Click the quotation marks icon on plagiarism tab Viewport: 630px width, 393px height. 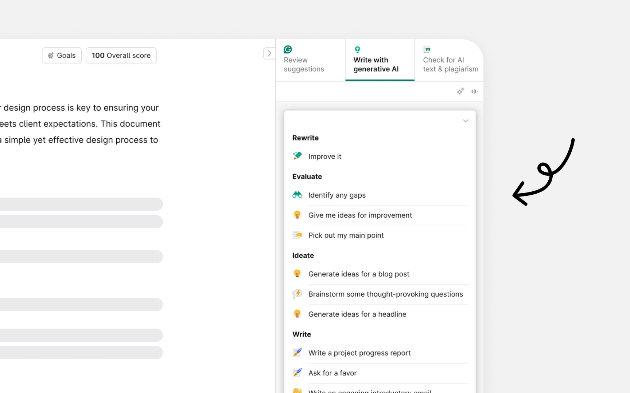(426, 49)
